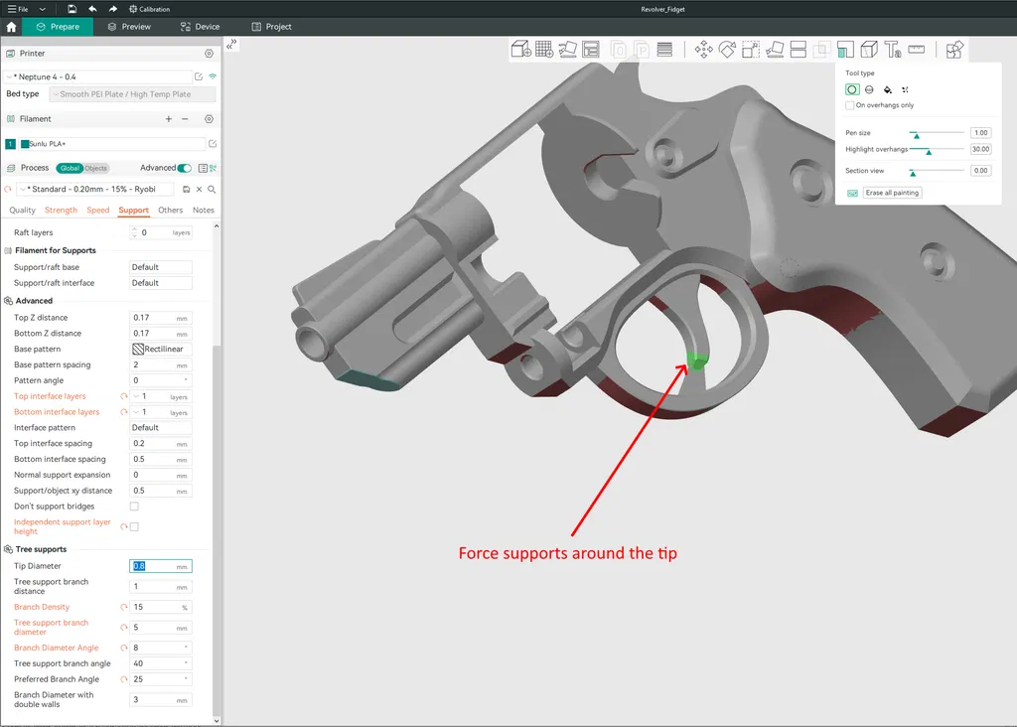Image resolution: width=1017 pixels, height=727 pixels.
Task: Open the Top interface layers dropdown
Action: [x=161, y=396]
